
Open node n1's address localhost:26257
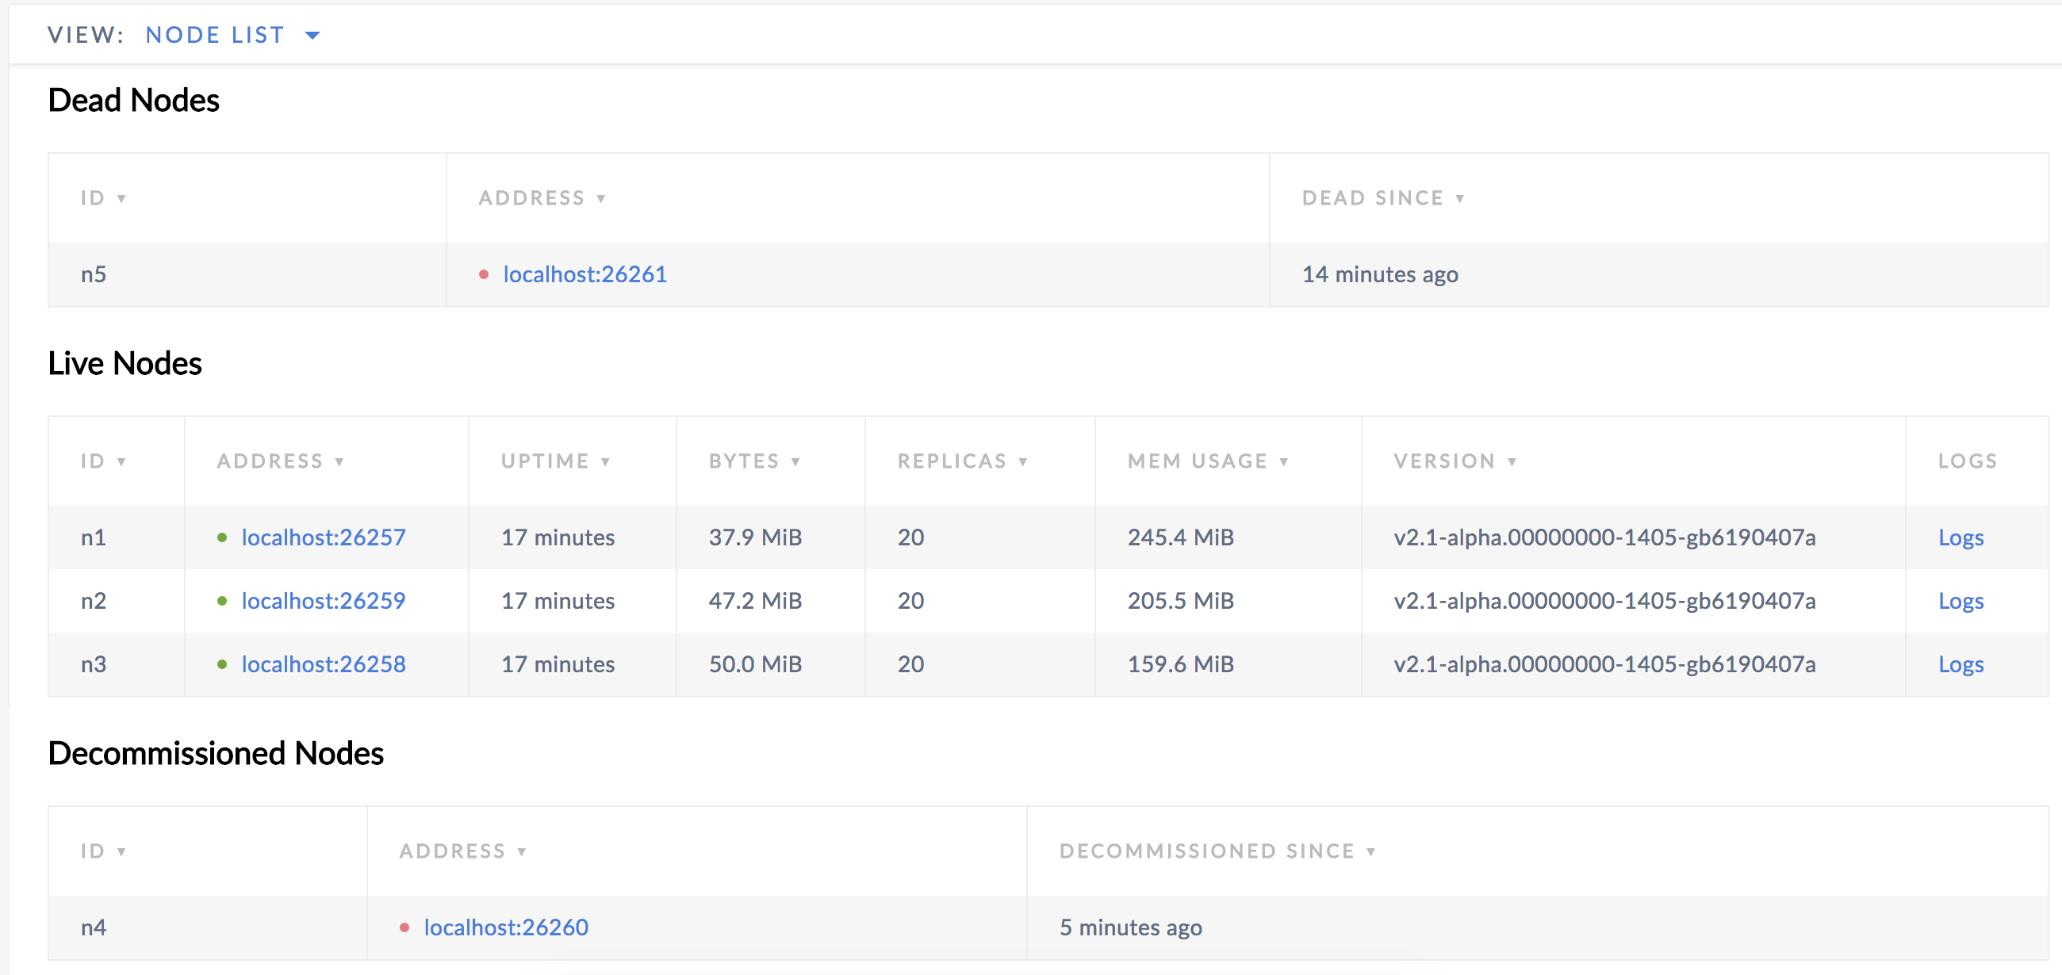[324, 537]
